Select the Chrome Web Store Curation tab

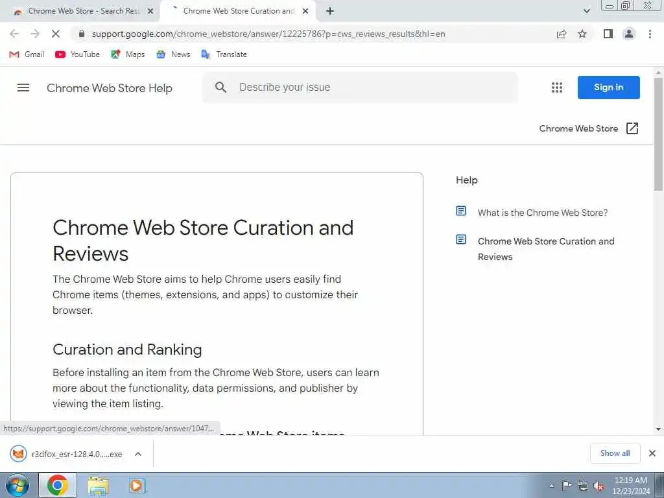(x=239, y=11)
